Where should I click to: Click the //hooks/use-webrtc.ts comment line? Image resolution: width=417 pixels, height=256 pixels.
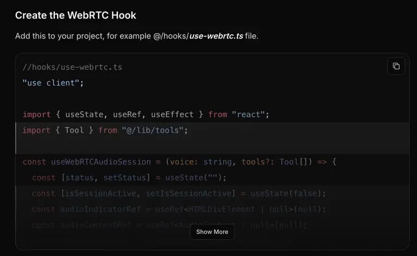pos(72,68)
